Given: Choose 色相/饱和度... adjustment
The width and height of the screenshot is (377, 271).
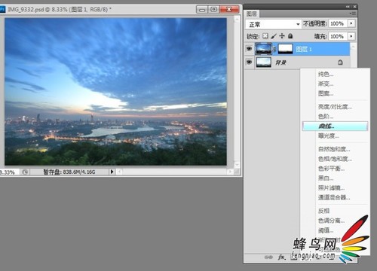Looking at the screenshot, I should coord(335,159).
